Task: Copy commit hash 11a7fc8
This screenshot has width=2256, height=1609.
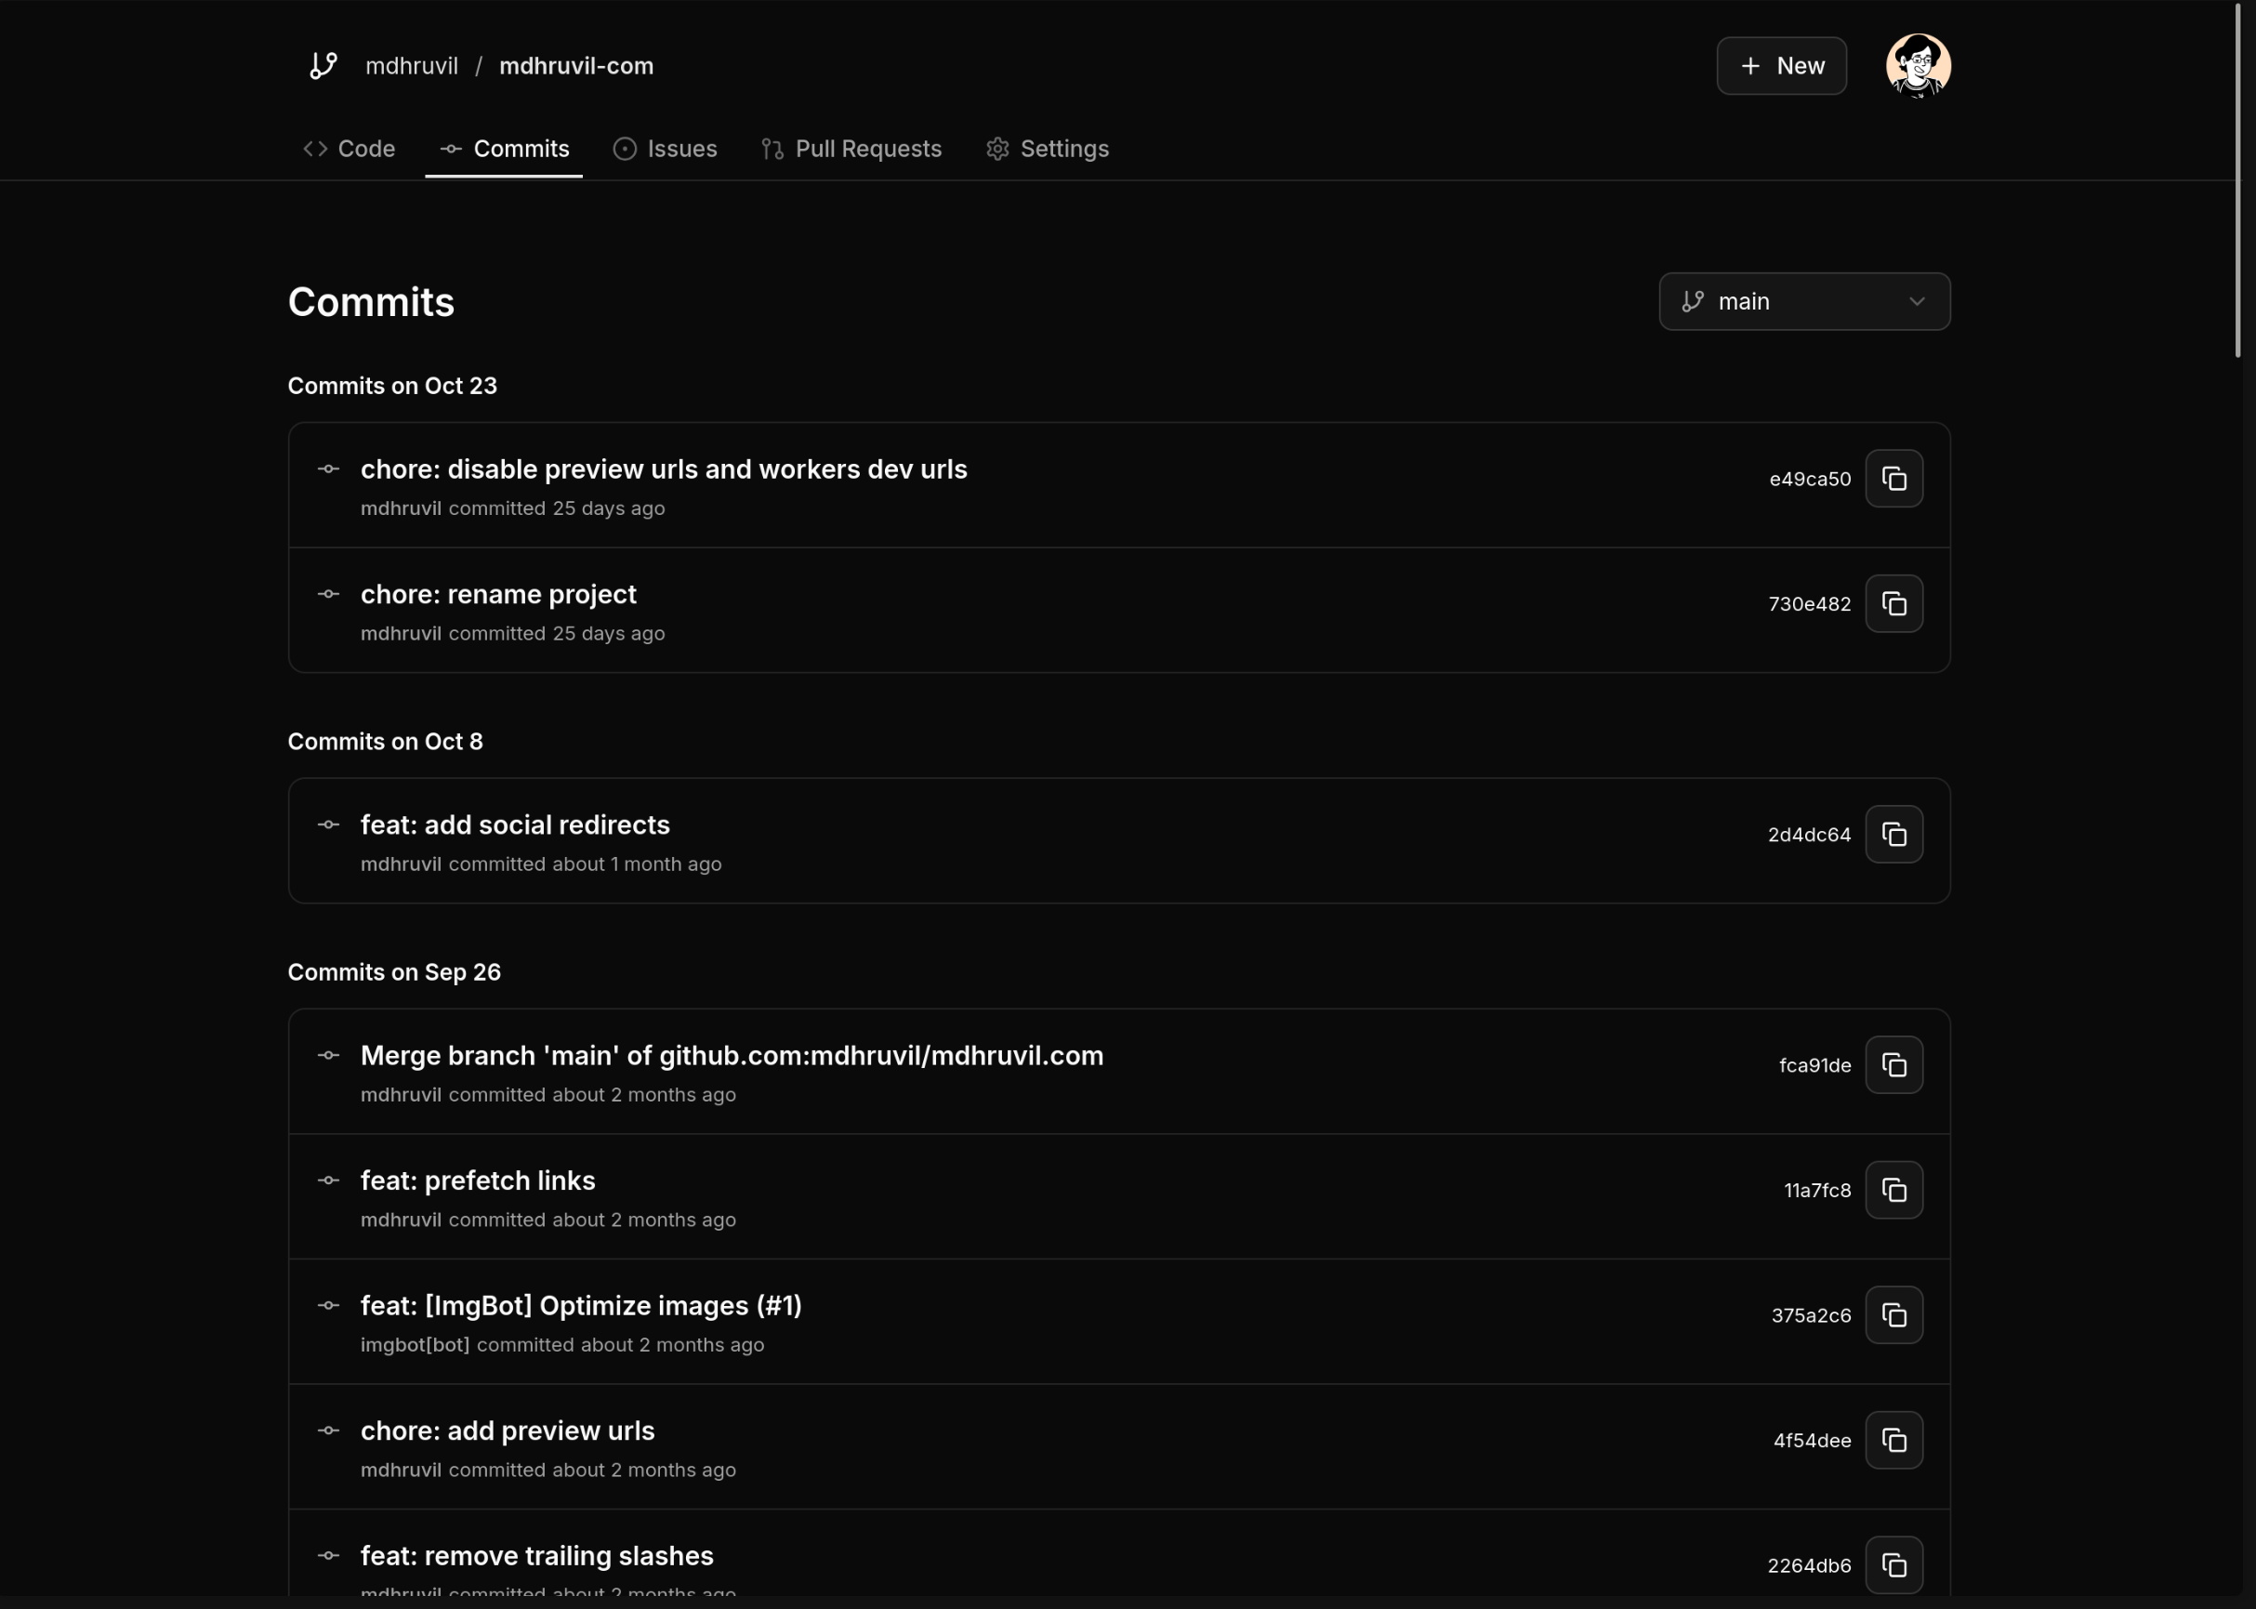Action: point(1893,1190)
